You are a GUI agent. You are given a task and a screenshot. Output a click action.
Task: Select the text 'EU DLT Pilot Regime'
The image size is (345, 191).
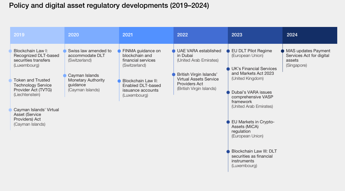(252, 51)
